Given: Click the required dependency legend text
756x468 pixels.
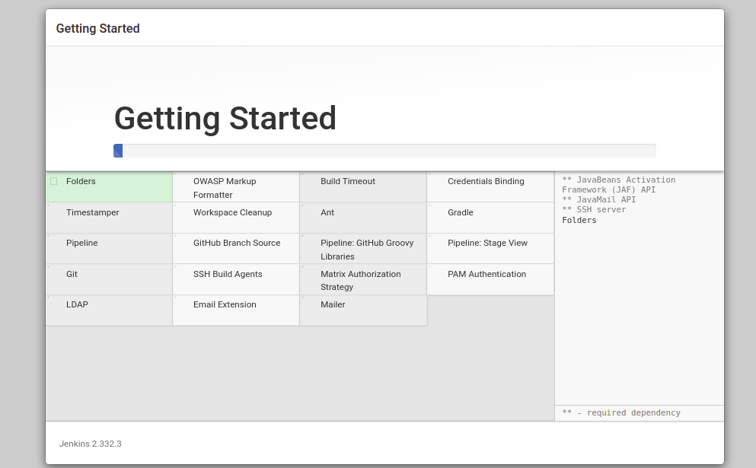Looking at the screenshot, I should coord(621,412).
